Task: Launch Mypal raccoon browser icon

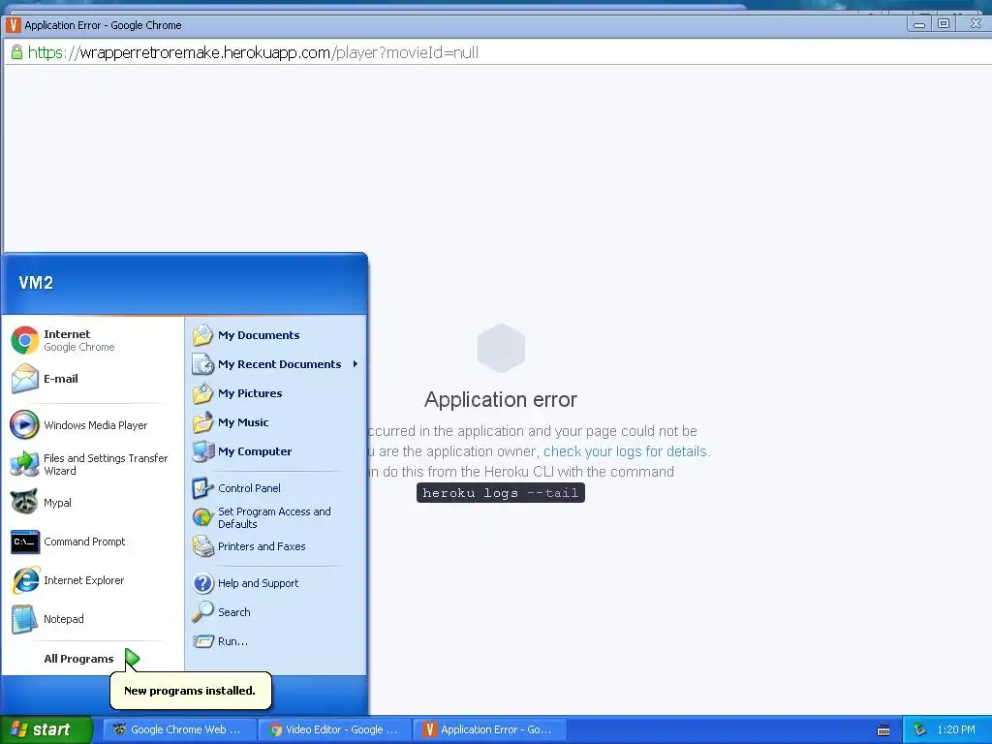Action: pos(25,503)
